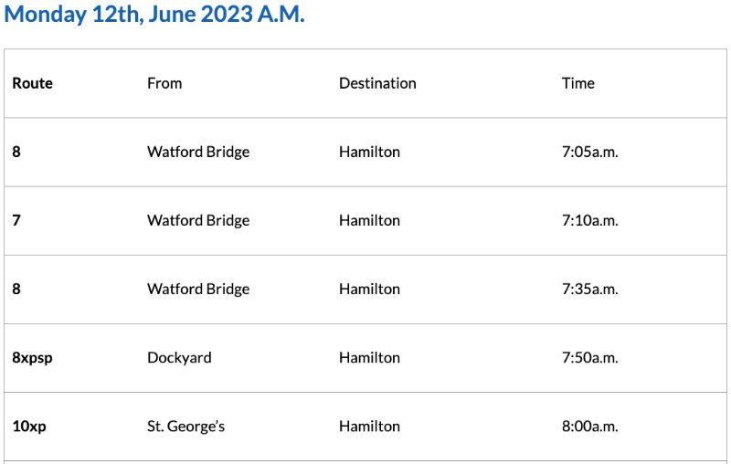Select the 7:10a.m. time cell

589,220
